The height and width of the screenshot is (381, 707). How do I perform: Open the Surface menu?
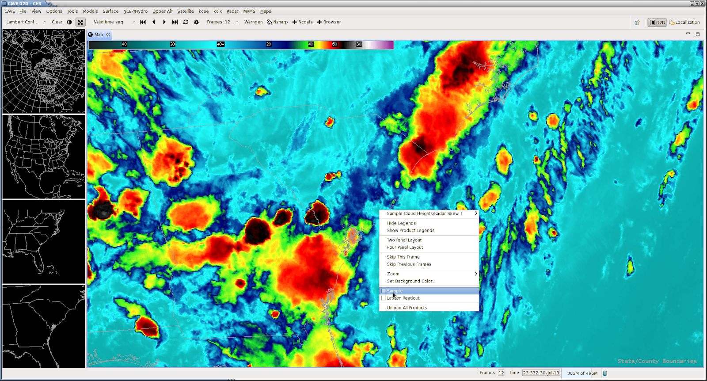click(110, 11)
